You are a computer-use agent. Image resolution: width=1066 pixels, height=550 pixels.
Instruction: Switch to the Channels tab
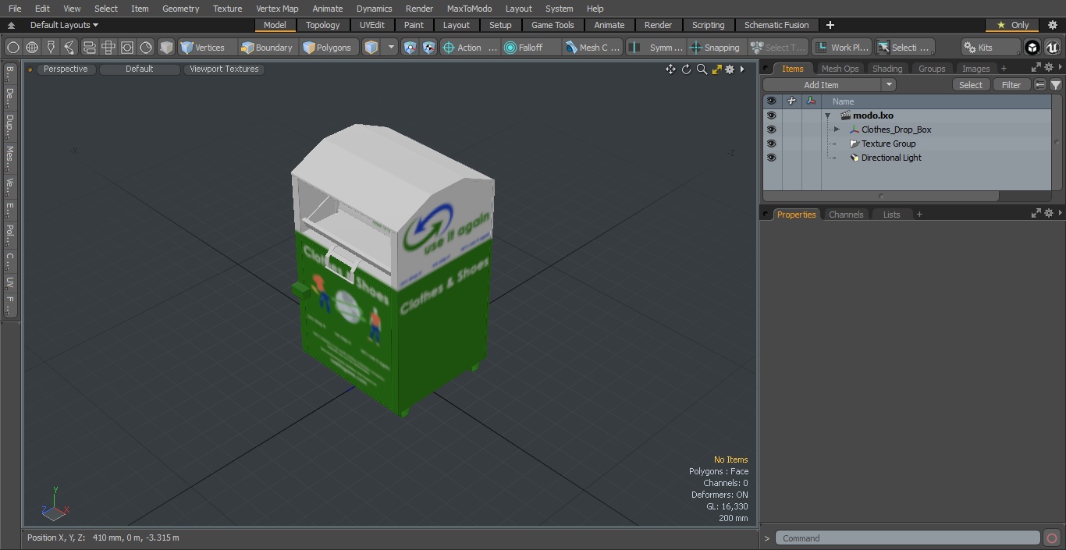(846, 214)
